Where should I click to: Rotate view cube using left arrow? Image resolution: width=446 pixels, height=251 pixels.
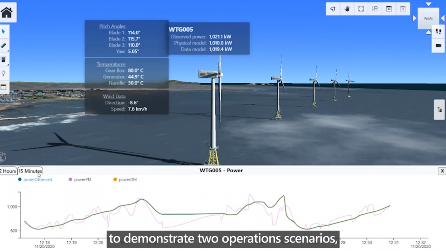tap(414, 18)
